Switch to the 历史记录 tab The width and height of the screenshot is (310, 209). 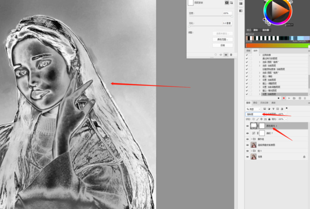264,103
